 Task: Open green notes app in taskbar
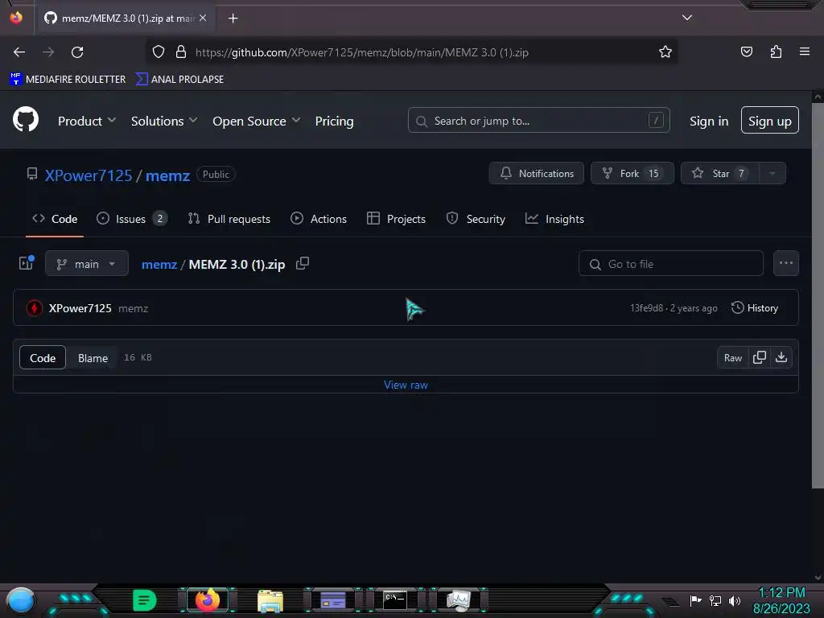click(x=144, y=600)
